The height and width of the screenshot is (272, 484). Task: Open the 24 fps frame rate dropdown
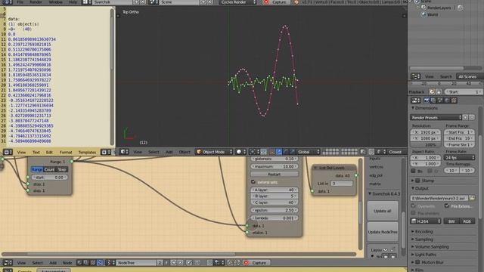(460, 158)
